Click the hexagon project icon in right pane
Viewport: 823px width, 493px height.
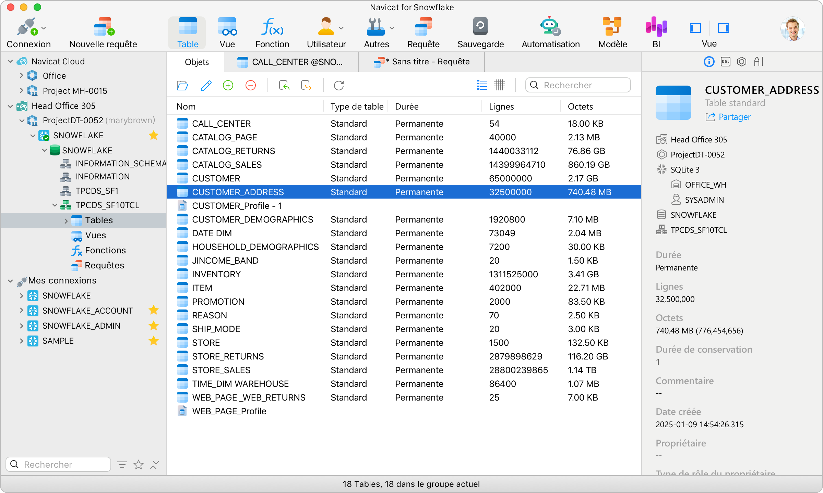(742, 62)
